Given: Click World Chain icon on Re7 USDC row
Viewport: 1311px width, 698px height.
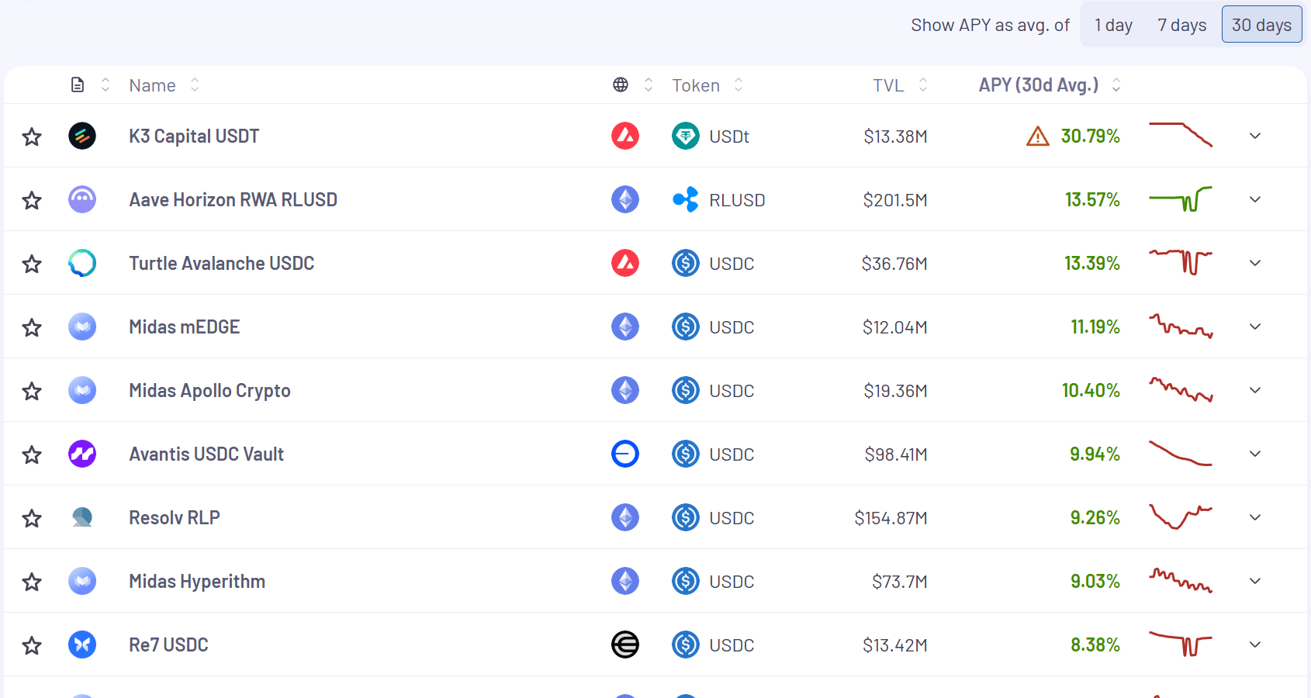Looking at the screenshot, I should (625, 645).
